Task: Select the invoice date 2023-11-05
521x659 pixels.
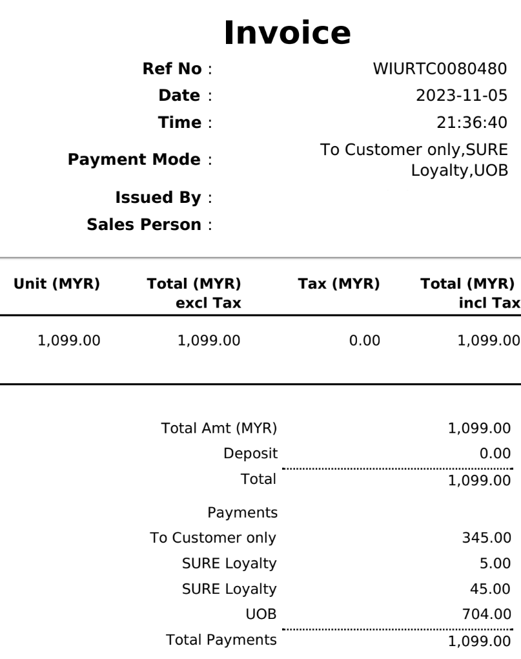Action: coord(462,96)
